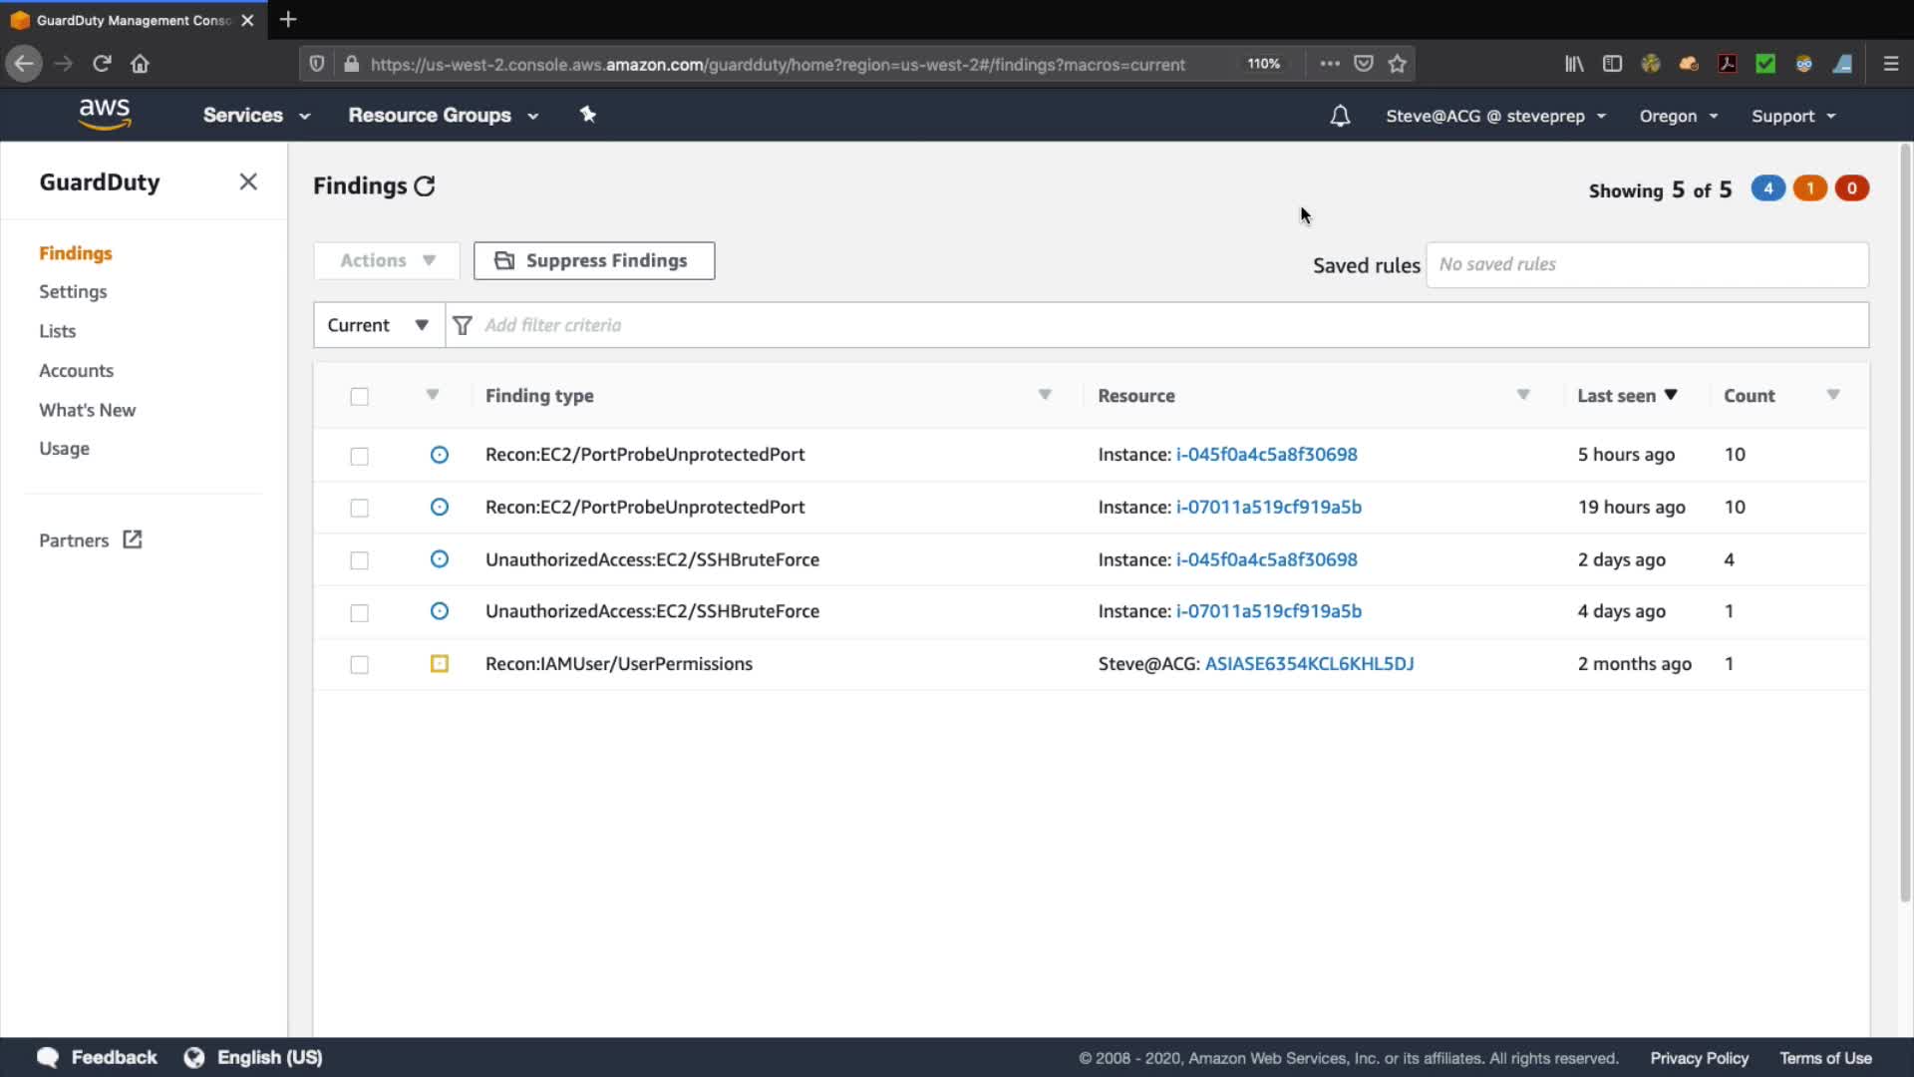This screenshot has width=1914, height=1077.
Task: Bookmark this page with star icon
Action: point(1398,64)
